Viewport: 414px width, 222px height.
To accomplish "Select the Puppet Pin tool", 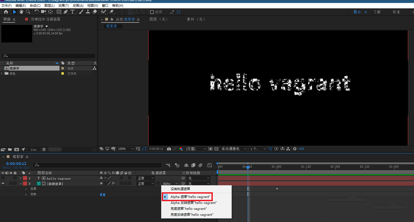I will pyautogui.click(x=112, y=12).
